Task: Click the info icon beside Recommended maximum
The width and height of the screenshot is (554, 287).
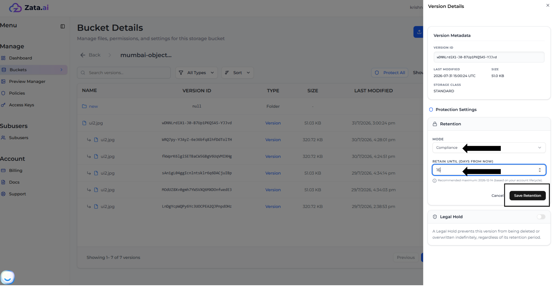Action: pyautogui.click(x=434, y=181)
